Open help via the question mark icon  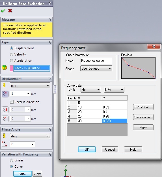[x=49, y=3]
